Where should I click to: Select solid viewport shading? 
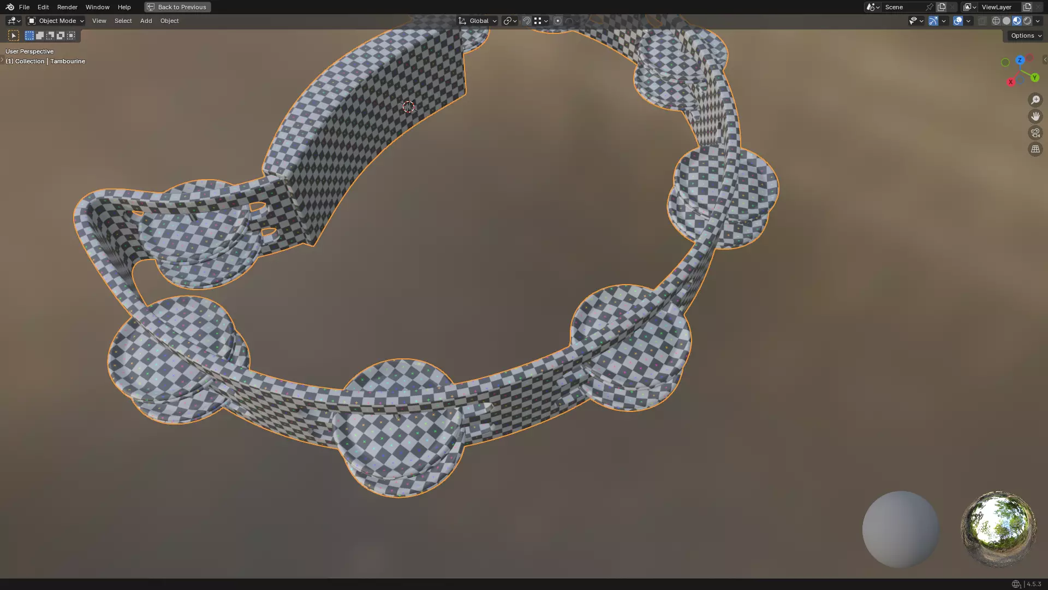pyautogui.click(x=1007, y=21)
